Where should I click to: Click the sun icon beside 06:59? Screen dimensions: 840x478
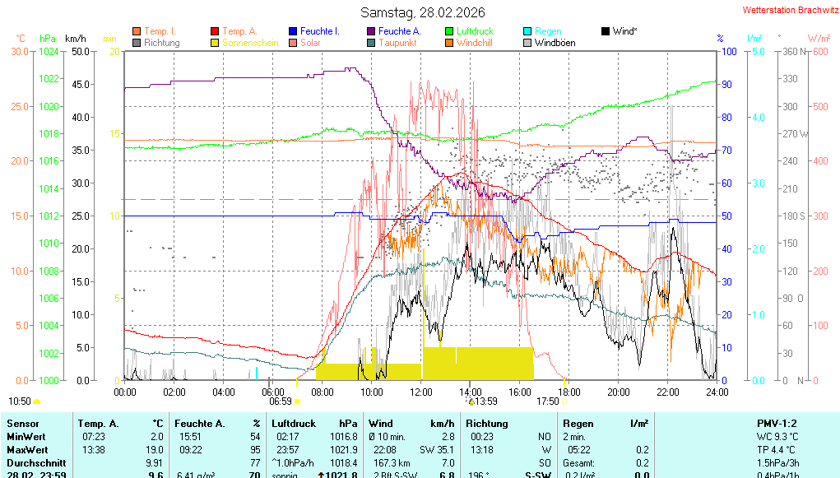[x=297, y=401]
